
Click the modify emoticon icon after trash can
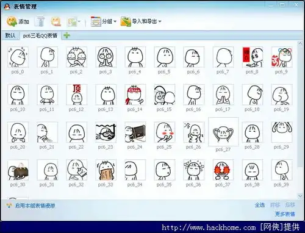click(56, 21)
